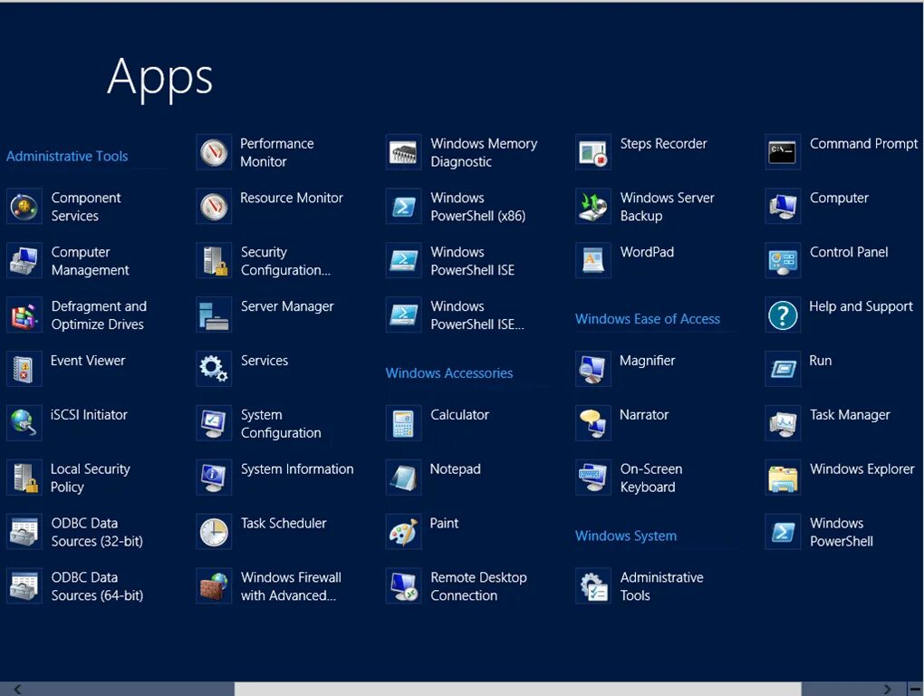Launch Windows PowerShell (x86) icon
This screenshot has height=696, width=924.
pos(404,207)
